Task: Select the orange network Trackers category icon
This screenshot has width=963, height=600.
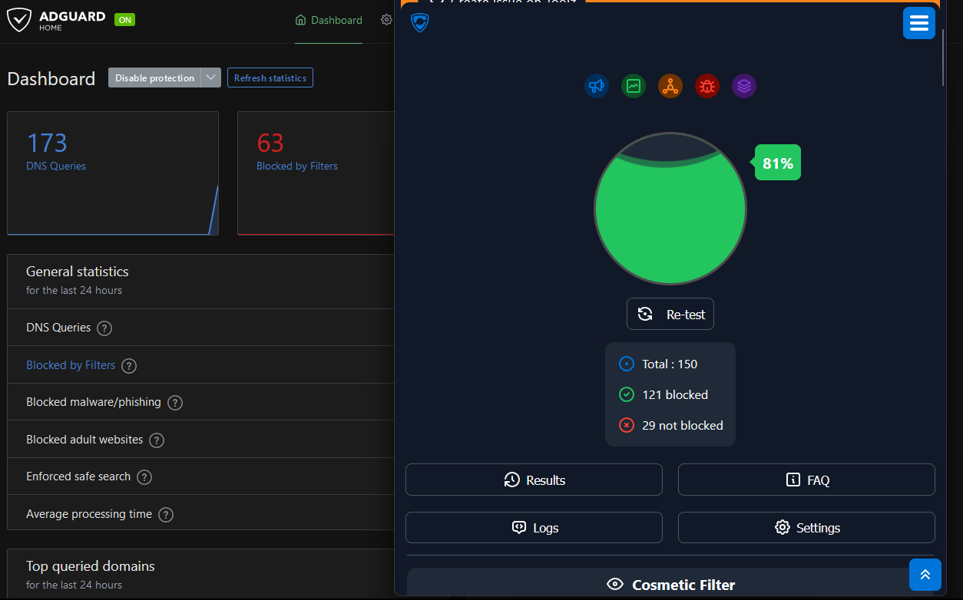Action: coord(670,86)
